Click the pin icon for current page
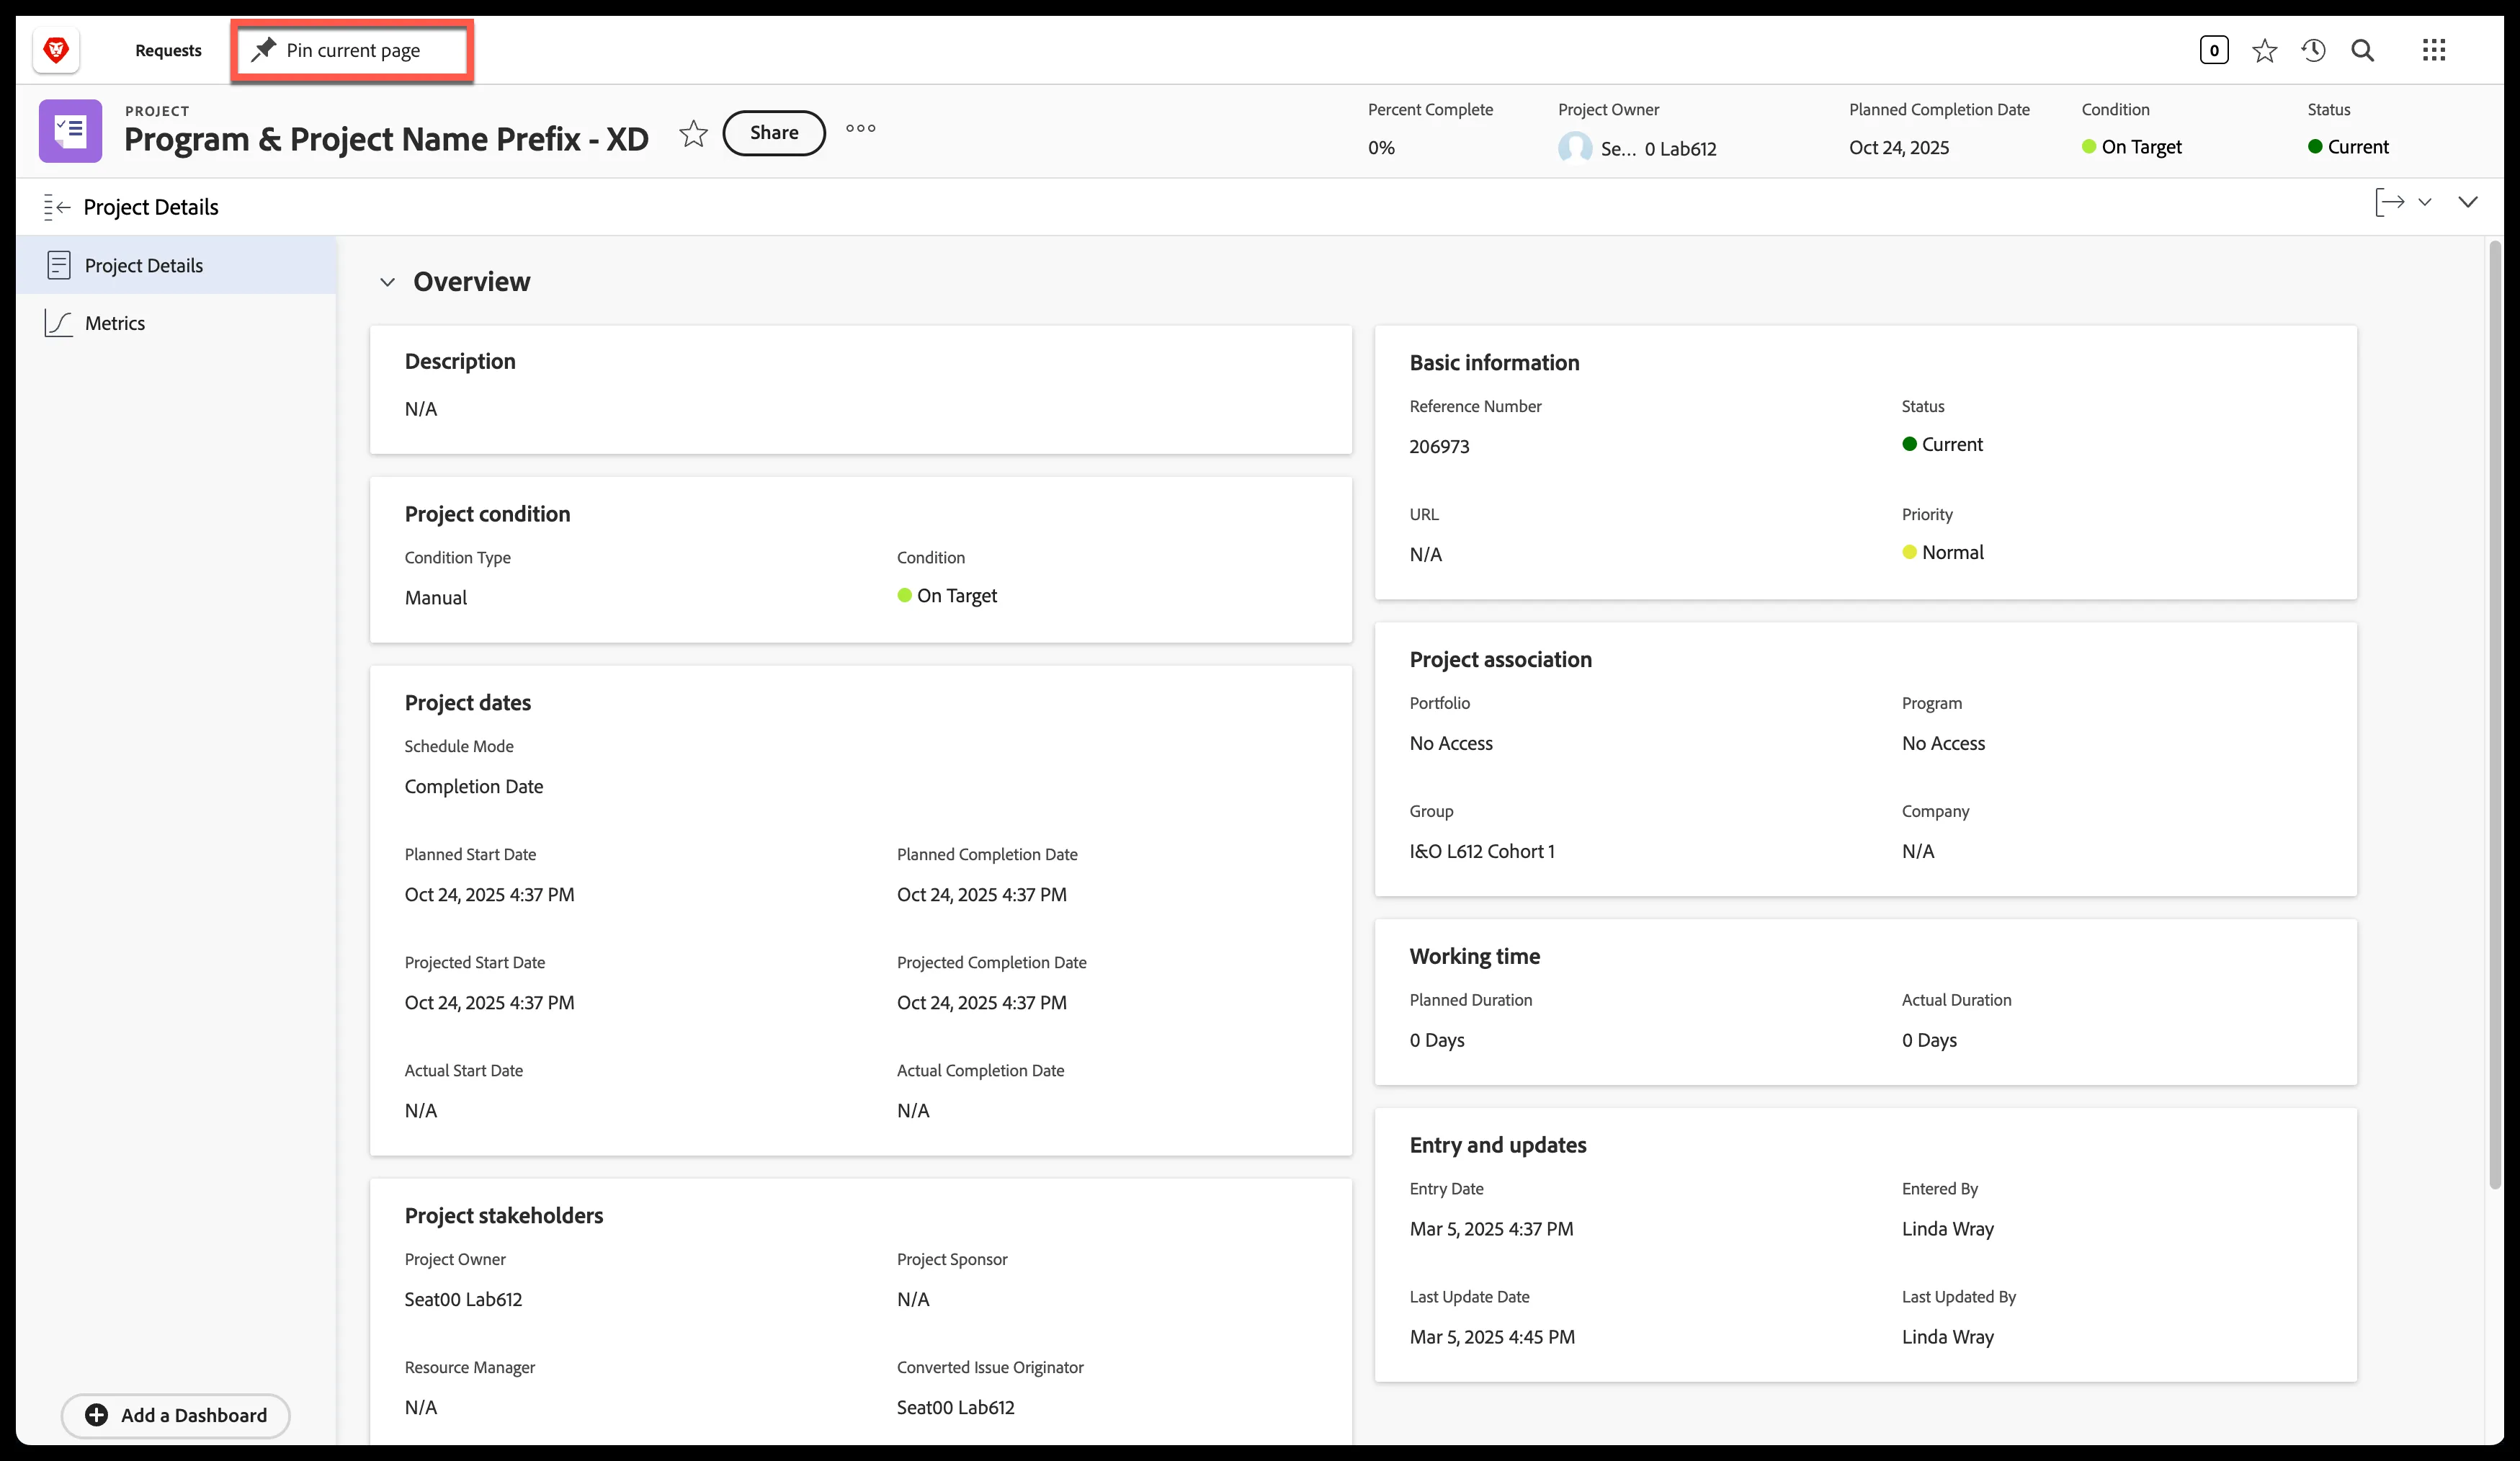This screenshot has height=1461, width=2520. [263, 49]
